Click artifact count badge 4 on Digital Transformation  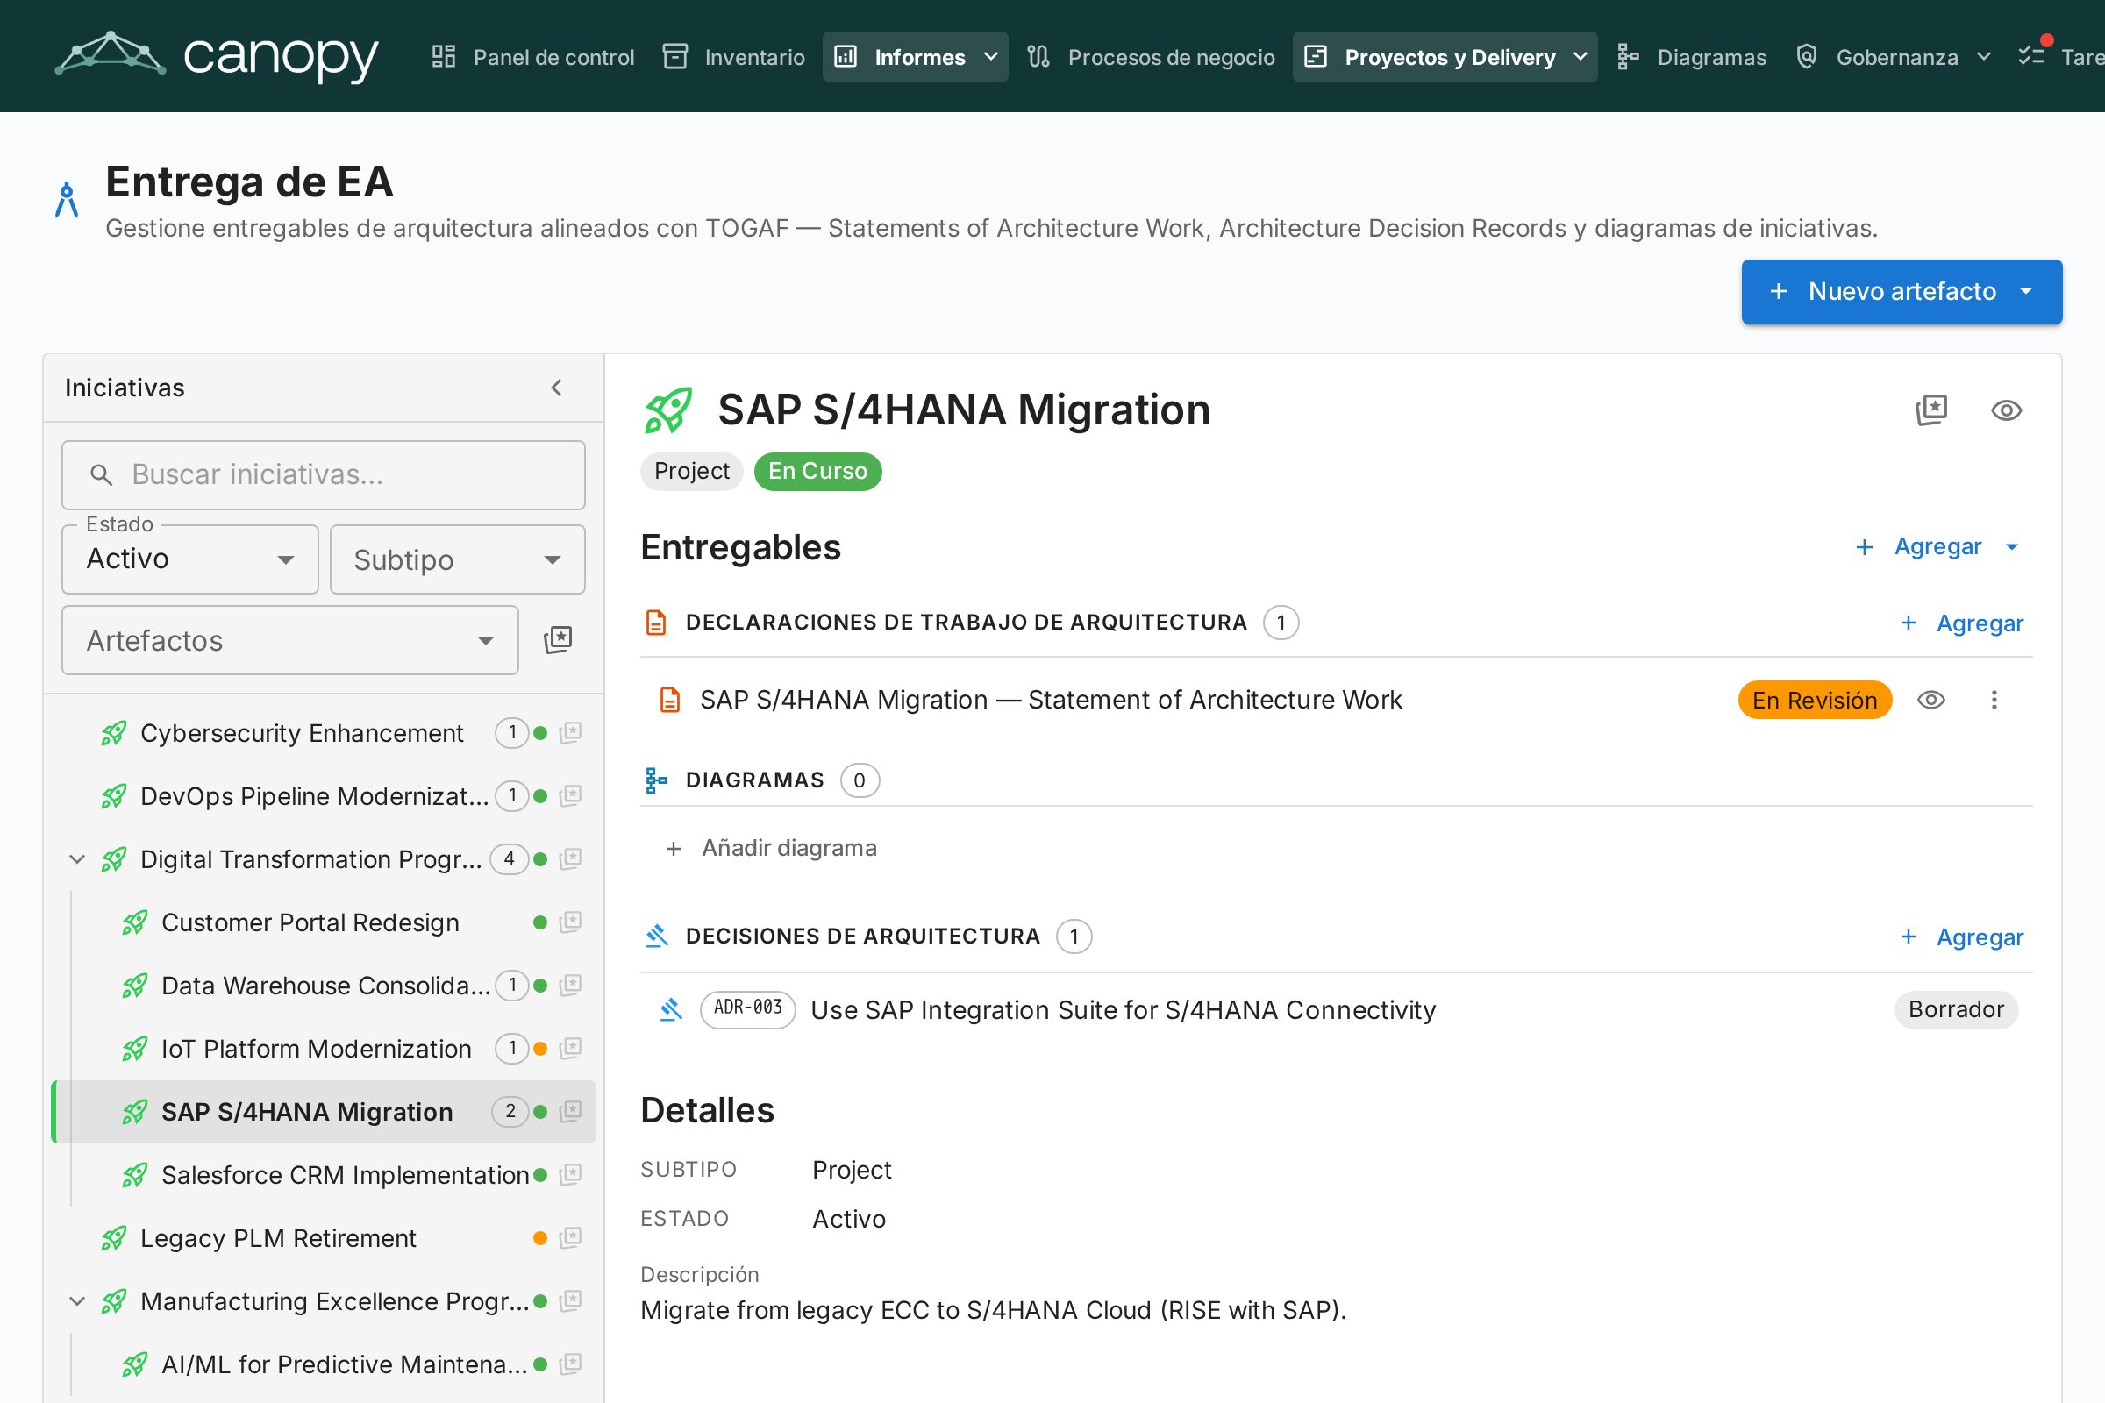[x=510, y=859]
